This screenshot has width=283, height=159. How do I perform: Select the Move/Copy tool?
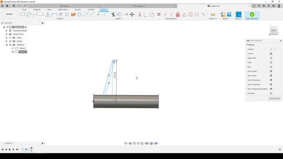tap(132, 15)
